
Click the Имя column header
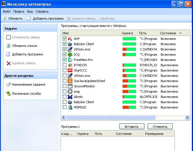[x=90, y=33]
